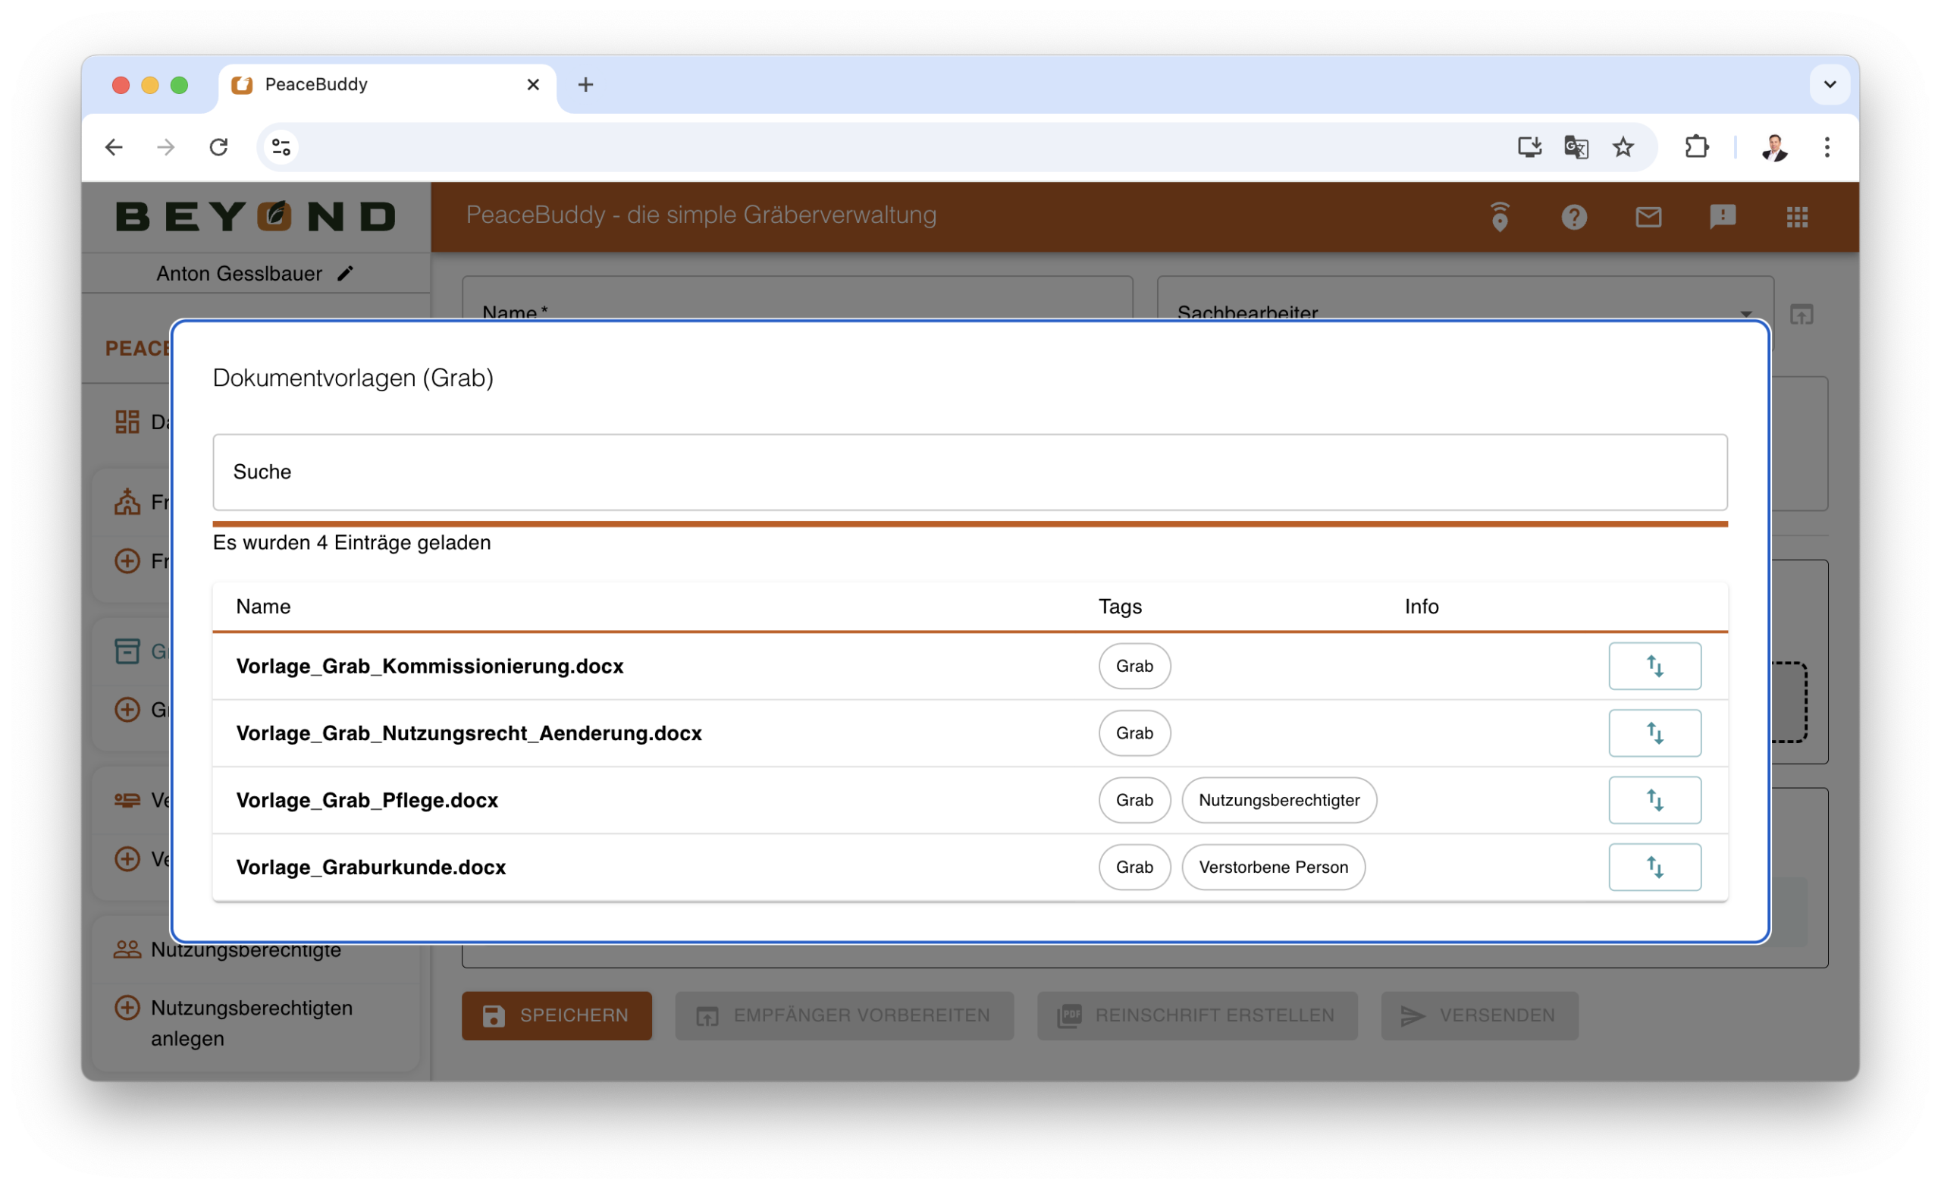Image resolution: width=1941 pixels, height=1189 pixels.
Task: Expand Chrome tab search dropdown chevron
Action: 1829,84
